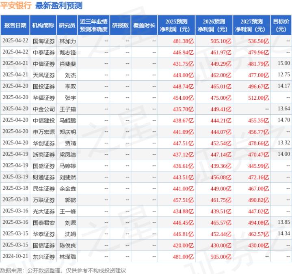Image resolution: width=292 pixels, height=274 pixels.
Task: Click target price 15.00
Action: [x=284, y=63]
